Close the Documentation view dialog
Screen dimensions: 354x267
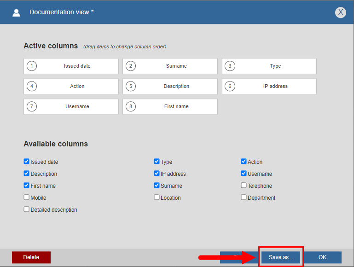tap(341, 12)
